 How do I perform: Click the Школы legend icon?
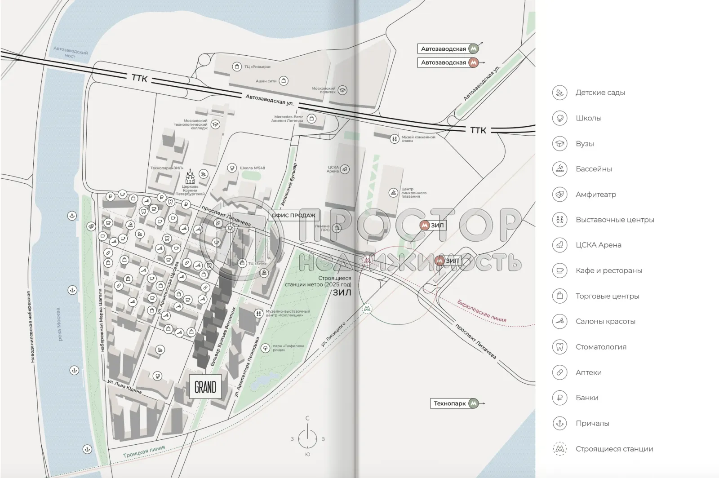pyautogui.click(x=559, y=118)
